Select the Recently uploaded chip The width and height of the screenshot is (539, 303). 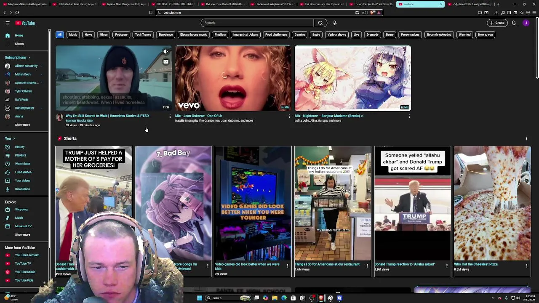[x=439, y=35]
